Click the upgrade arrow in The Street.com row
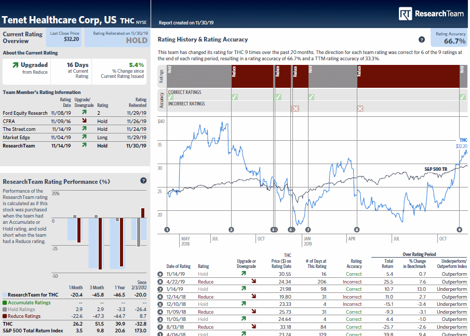Image resolution: width=470 pixels, height=336 pixels. pos(84,129)
